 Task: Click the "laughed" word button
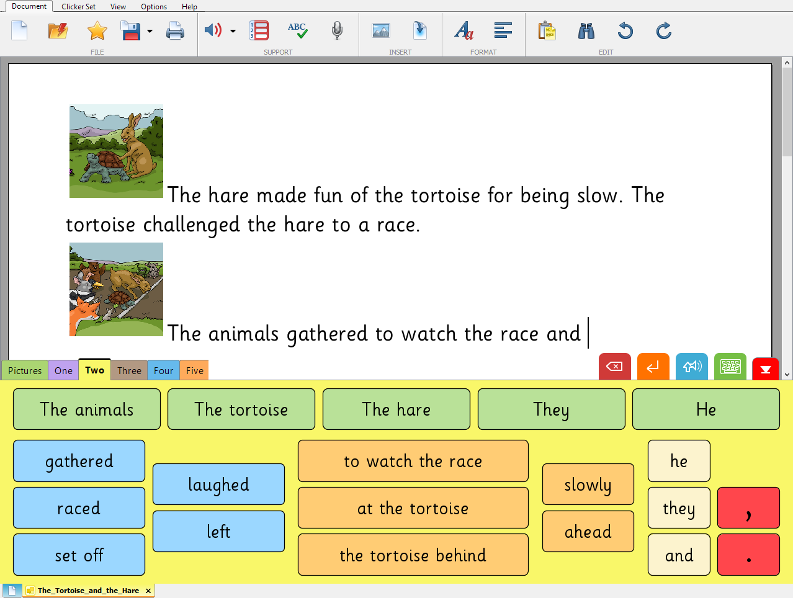[218, 484]
